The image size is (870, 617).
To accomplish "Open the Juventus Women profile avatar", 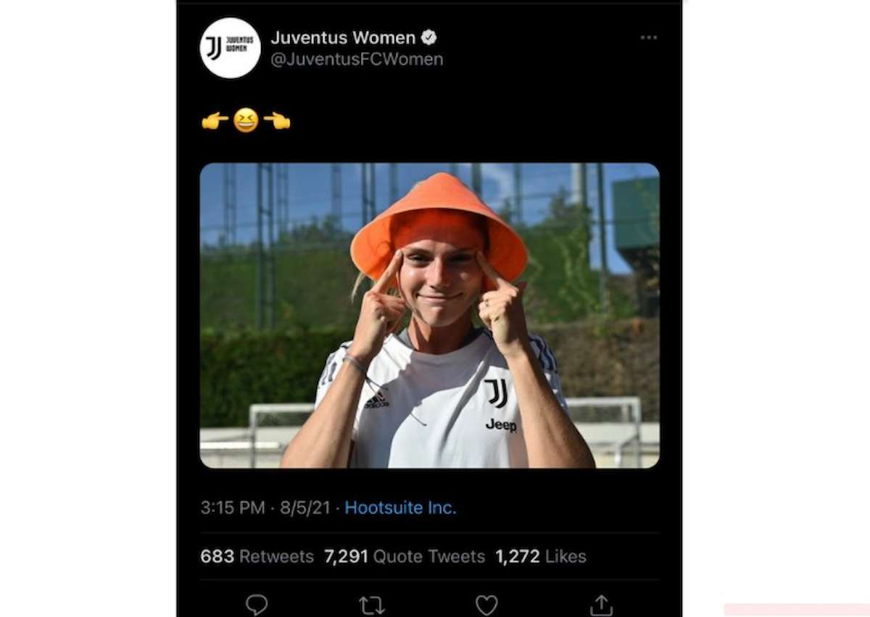I will click(x=229, y=45).
